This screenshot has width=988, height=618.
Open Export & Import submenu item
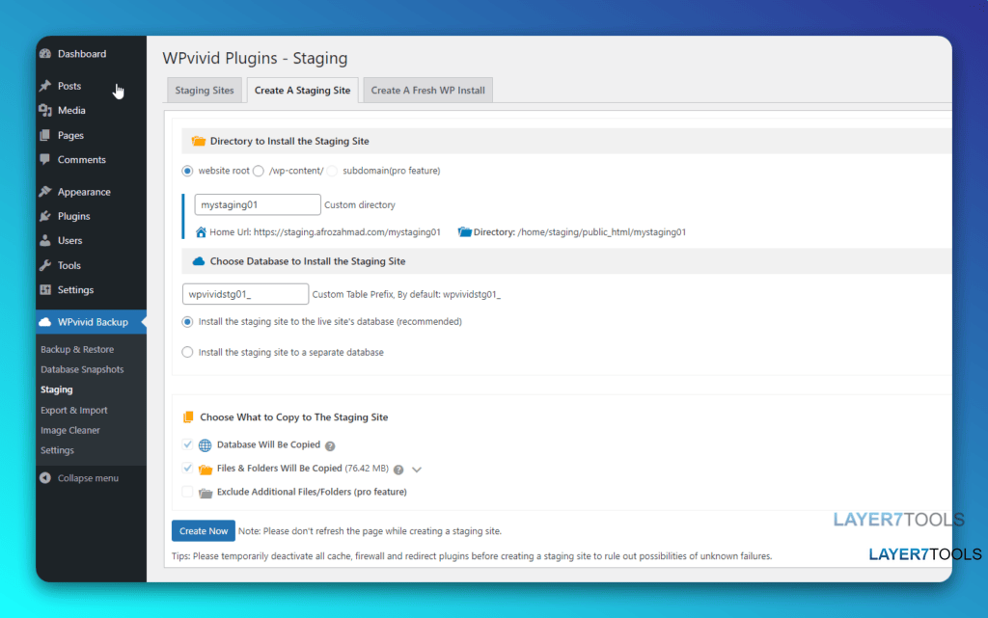click(73, 410)
